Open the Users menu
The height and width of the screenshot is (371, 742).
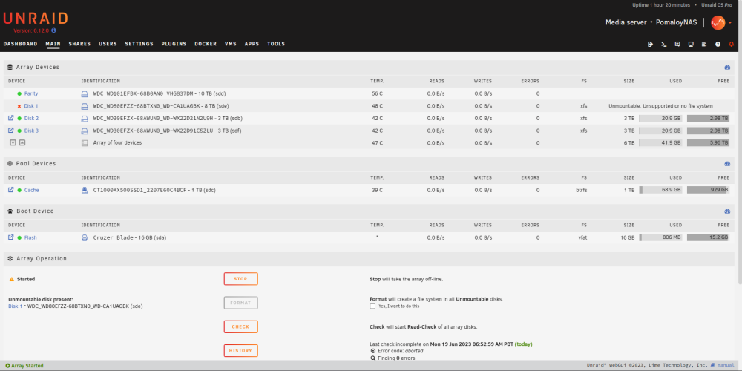pyautogui.click(x=108, y=44)
